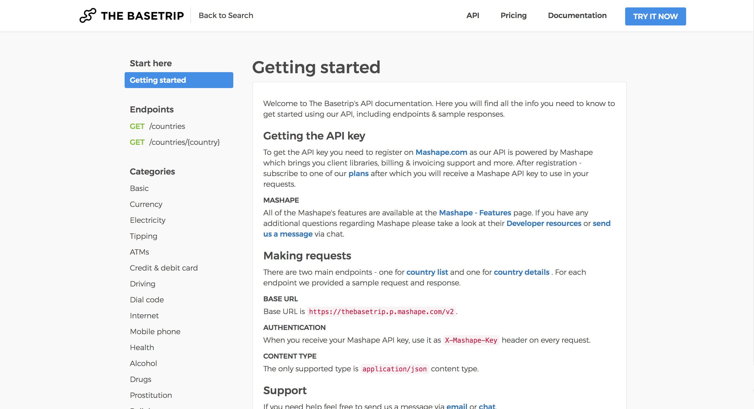754x409 pixels.
Task: Open Credit & debit card category
Action: tap(164, 268)
